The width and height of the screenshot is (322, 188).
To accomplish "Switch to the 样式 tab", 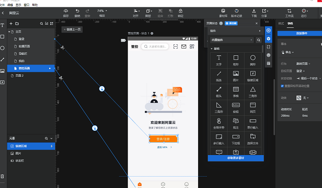I will tap(281, 23).
